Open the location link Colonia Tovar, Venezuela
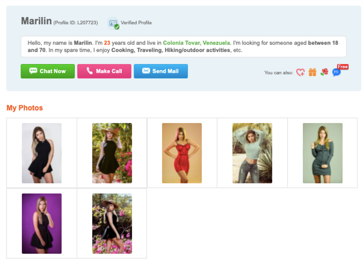The height and width of the screenshot is (259, 364). point(196,43)
